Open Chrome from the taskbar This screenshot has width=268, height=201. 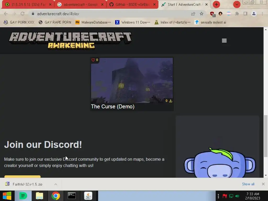click(x=56, y=196)
